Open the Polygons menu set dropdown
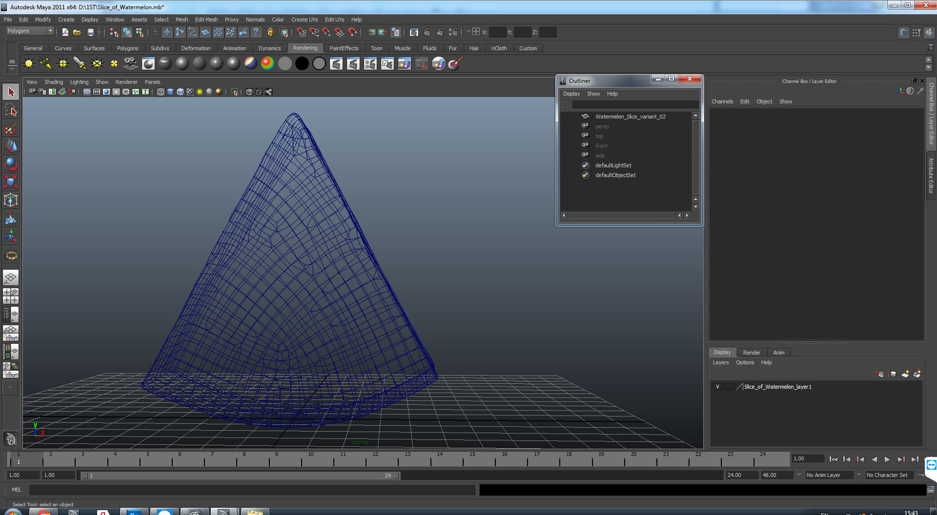The width and height of the screenshot is (937, 515). click(x=30, y=31)
